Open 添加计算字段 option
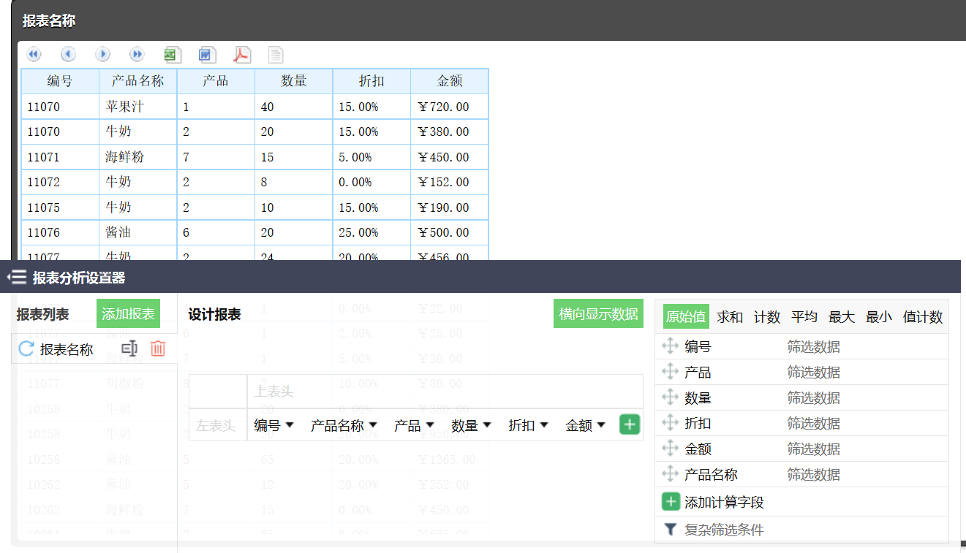 724,503
